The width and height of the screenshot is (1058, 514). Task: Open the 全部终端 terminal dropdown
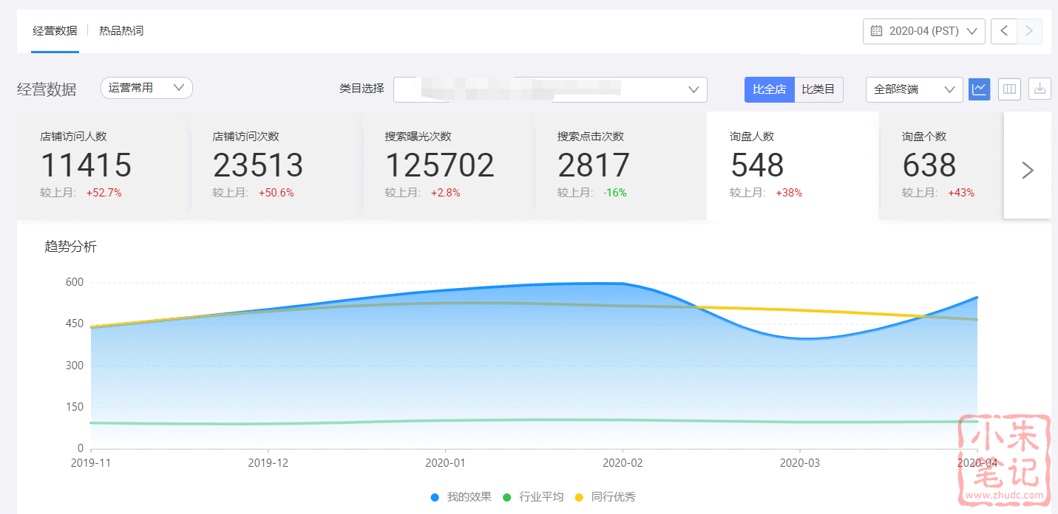[x=914, y=89]
